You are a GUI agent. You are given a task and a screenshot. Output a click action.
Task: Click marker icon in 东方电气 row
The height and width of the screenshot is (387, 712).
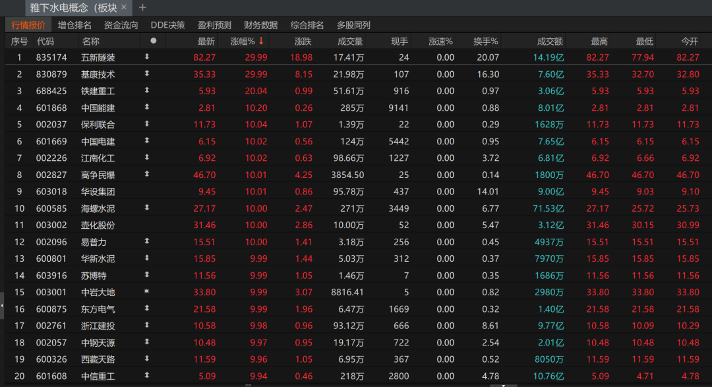(146, 309)
